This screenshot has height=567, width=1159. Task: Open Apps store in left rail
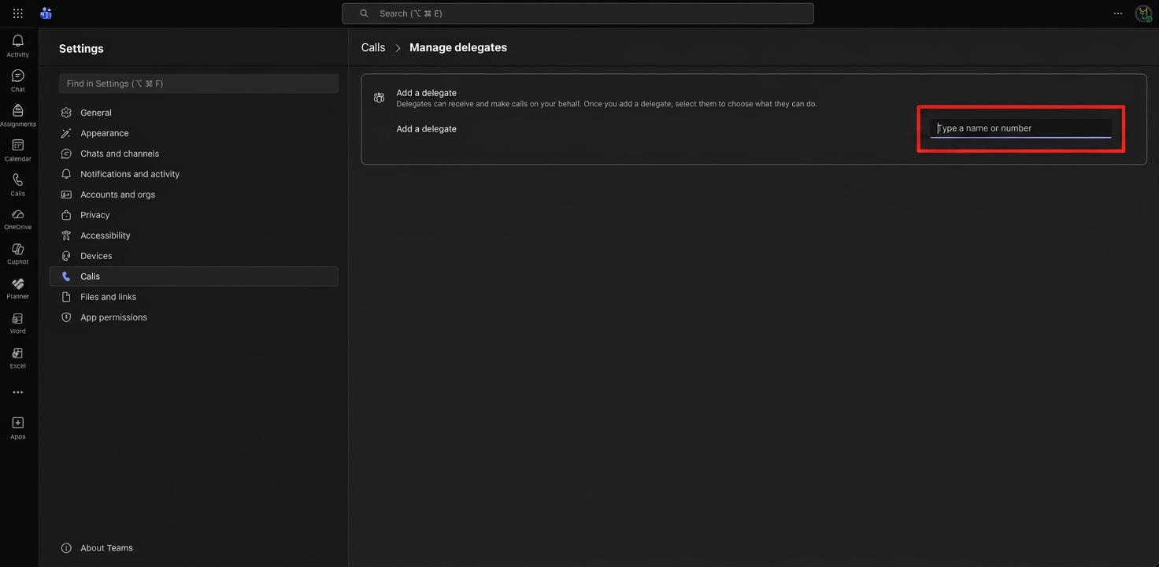(17, 428)
